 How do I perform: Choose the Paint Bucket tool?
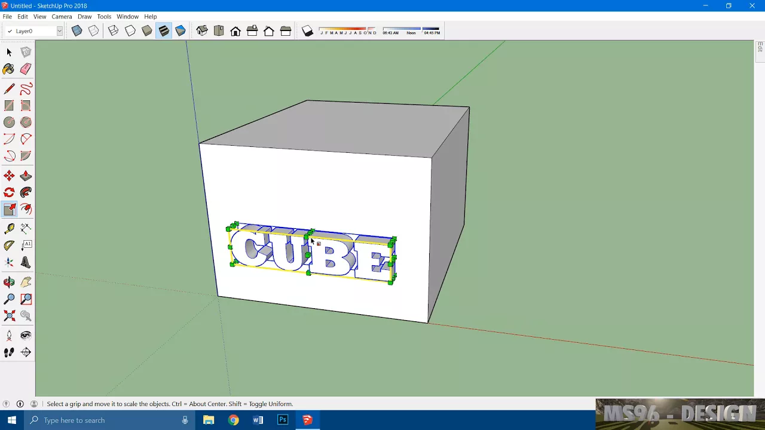(x=9, y=69)
